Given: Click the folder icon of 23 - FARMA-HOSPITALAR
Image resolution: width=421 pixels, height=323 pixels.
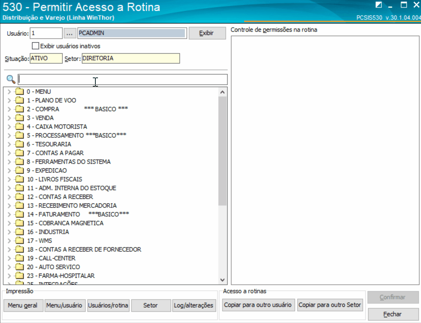Looking at the screenshot, I should coord(19,276).
